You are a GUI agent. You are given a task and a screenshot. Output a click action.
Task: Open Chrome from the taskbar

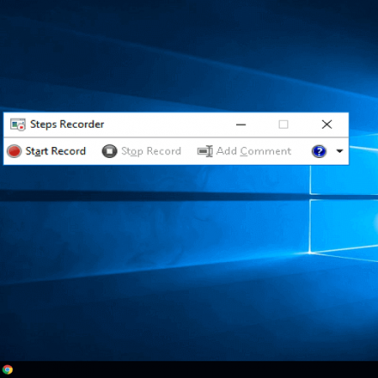click(8, 370)
